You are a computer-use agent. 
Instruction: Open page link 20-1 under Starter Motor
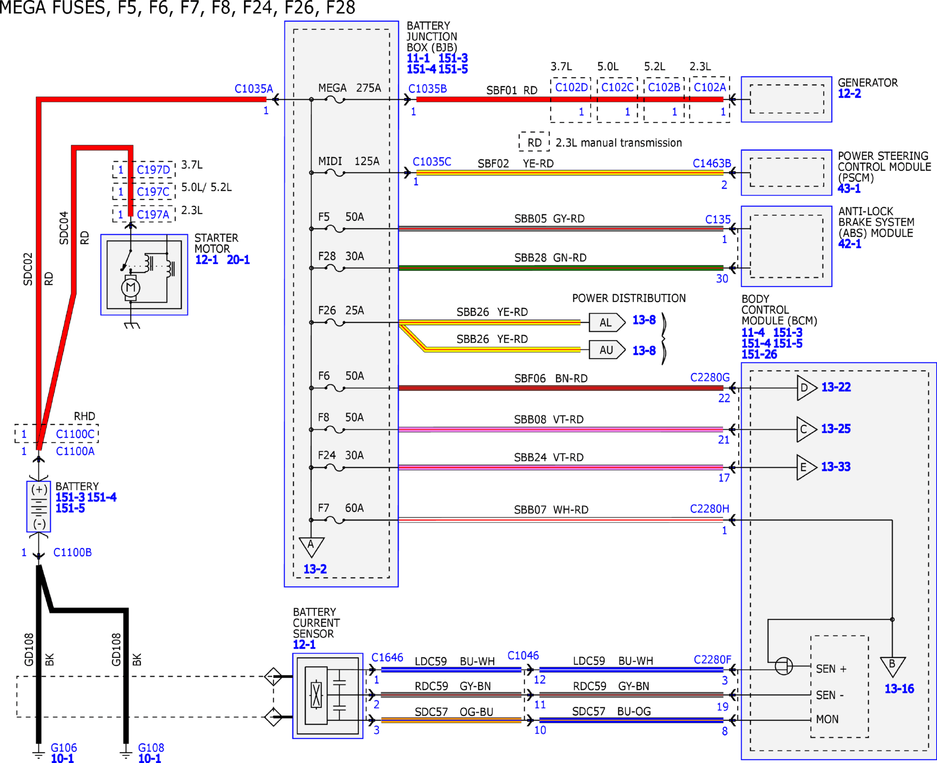238,260
